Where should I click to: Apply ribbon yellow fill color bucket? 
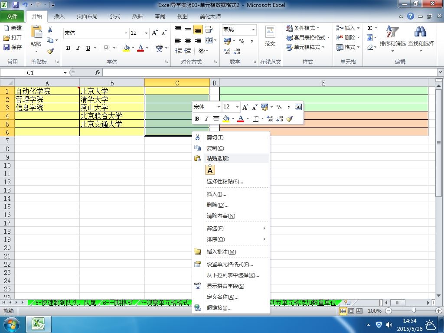click(x=126, y=48)
